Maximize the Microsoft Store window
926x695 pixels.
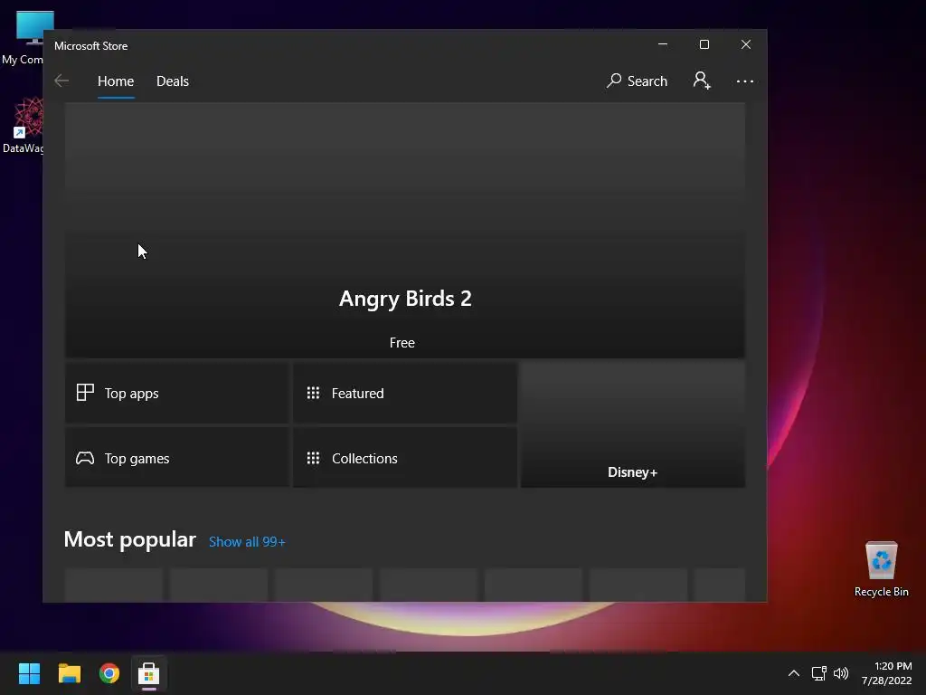(704, 44)
